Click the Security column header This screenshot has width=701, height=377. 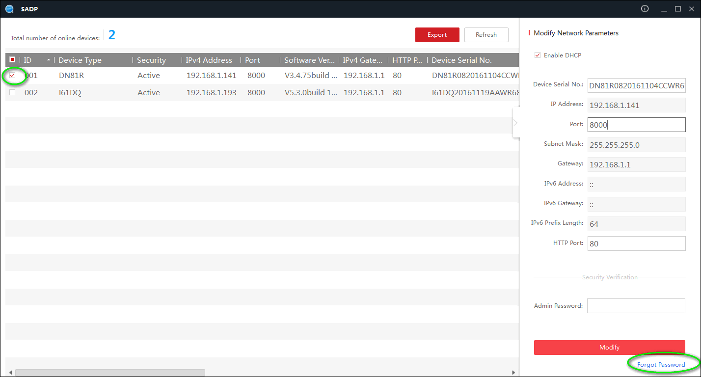pyautogui.click(x=151, y=59)
